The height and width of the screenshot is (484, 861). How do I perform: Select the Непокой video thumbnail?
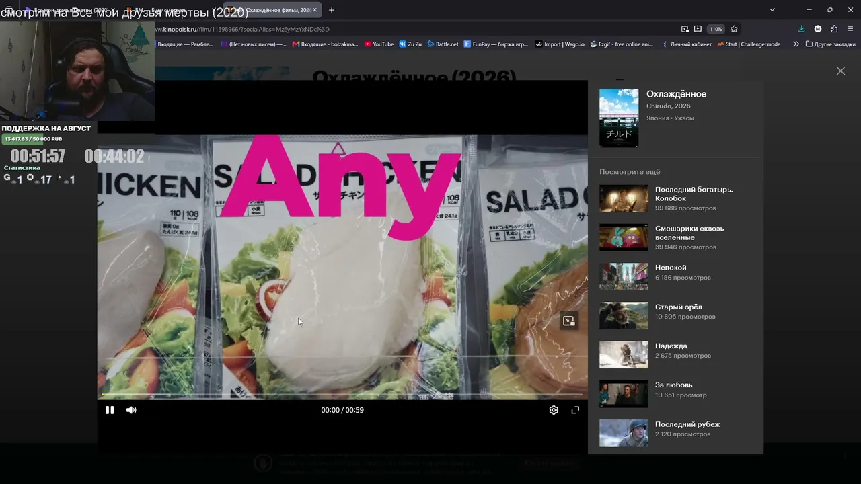(x=624, y=276)
